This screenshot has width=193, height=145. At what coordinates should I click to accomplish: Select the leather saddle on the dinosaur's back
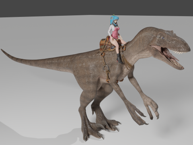107,44
